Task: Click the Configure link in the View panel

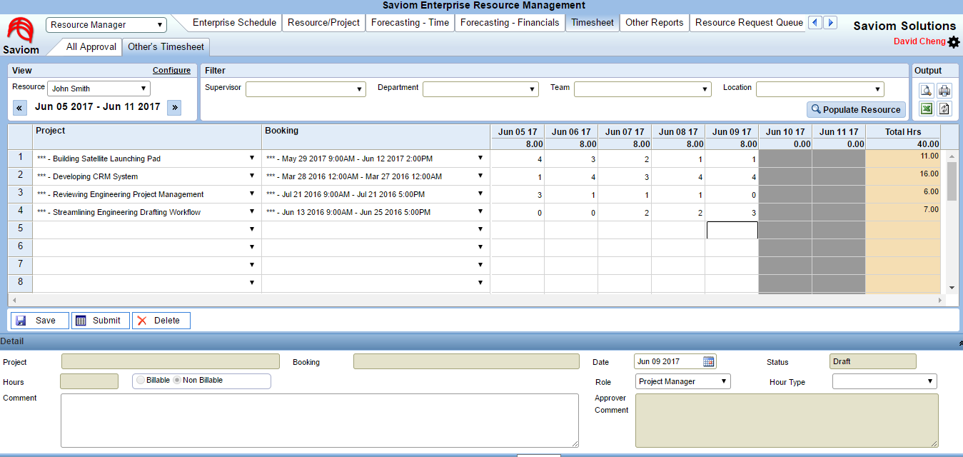Action: coord(171,70)
